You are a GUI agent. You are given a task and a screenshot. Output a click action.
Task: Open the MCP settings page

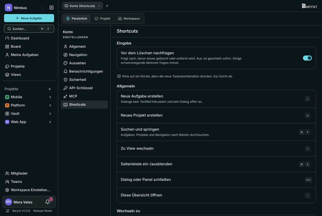pyautogui.click(x=84, y=96)
